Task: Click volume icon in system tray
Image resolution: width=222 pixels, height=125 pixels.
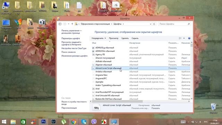Action: pyautogui.click(x=200, y=122)
